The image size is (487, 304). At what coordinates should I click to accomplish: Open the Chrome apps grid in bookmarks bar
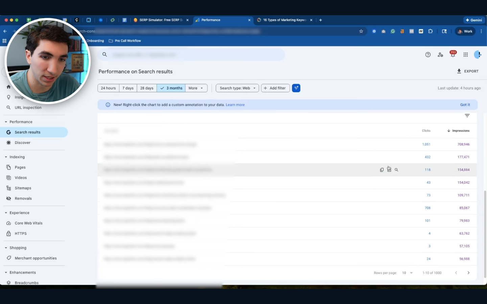pyautogui.click(x=4, y=41)
